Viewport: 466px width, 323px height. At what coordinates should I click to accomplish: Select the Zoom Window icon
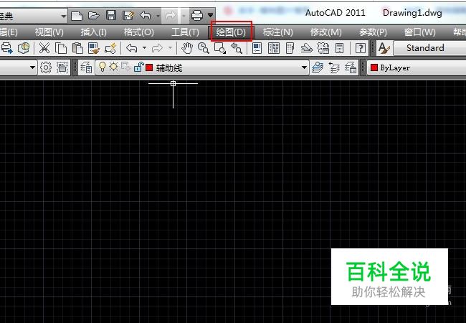pyautogui.click(x=220, y=48)
